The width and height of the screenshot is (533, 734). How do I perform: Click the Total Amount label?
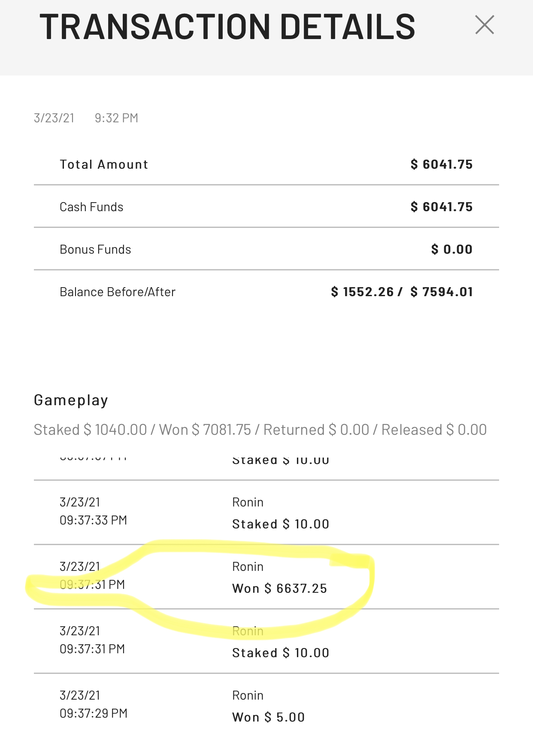pos(104,164)
